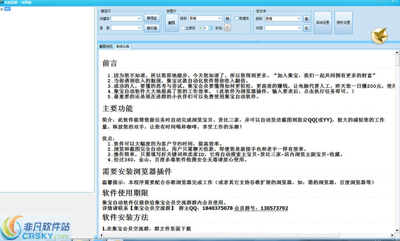The height and width of the screenshot is (241, 400).
Task: Click the seconds stepper arrows
Action: 211,28
